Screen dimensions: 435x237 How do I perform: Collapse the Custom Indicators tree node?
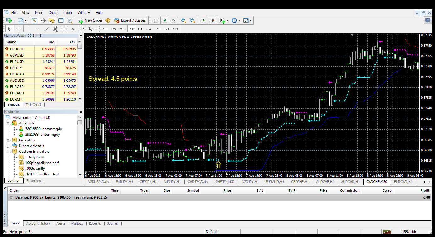click(8, 152)
